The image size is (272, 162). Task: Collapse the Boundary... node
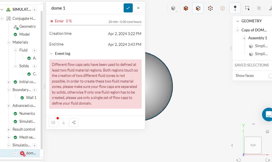tap(9, 90)
